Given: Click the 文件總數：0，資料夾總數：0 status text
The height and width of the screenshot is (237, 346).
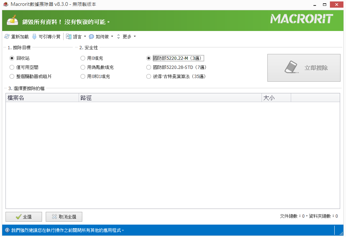Looking at the screenshot, I should coord(309,216).
